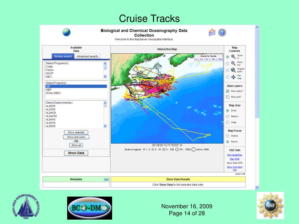The image size is (299, 224).
Task: Click the page scrollbar down arrow
Action: (x=257, y=188)
